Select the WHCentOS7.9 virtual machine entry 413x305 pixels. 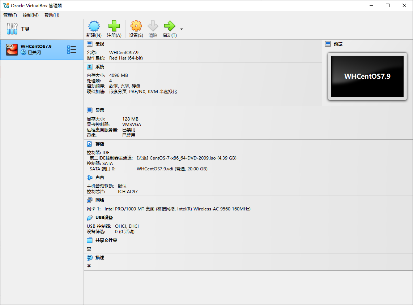pyautogui.click(x=42, y=50)
